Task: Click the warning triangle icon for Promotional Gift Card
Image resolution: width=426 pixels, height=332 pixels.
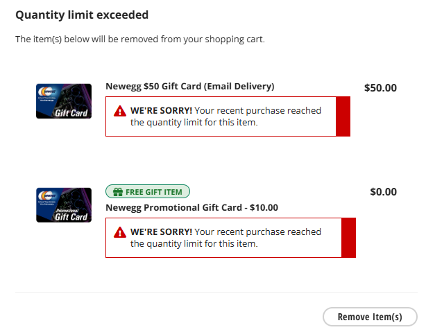Action: 120,232
